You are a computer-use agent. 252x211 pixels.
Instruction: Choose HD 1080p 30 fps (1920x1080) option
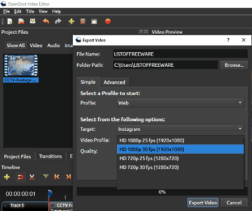[x=180, y=149]
